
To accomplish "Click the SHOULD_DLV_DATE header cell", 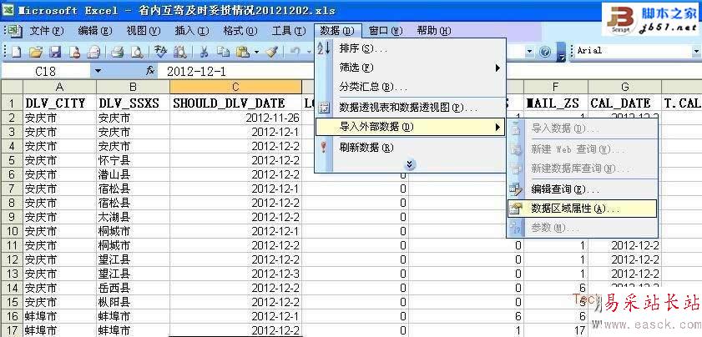I will point(236,103).
